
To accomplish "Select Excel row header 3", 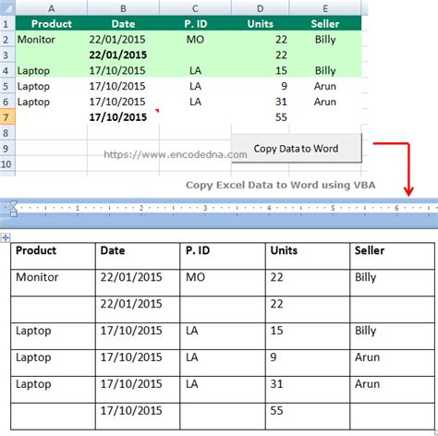I will pyautogui.click(x=6, y=54).
